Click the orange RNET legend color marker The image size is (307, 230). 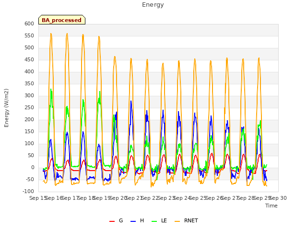point(177,221)
